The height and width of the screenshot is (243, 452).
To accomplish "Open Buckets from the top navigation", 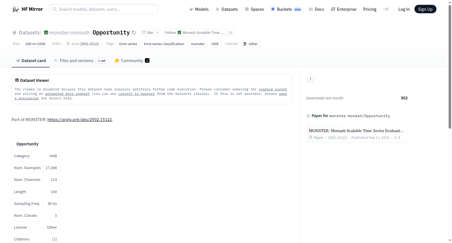I will [x=286, y=9].
